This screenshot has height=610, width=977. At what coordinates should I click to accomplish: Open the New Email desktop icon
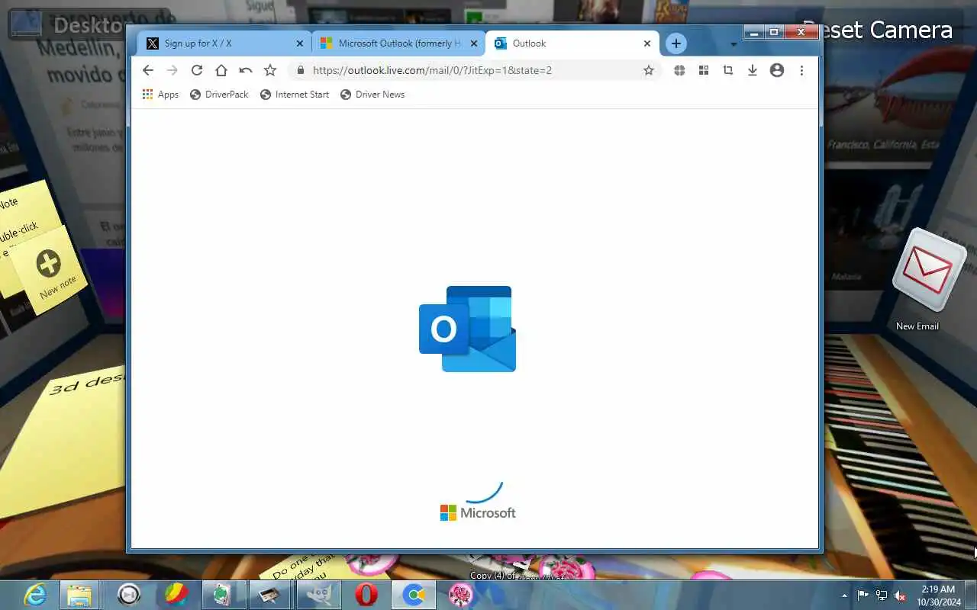click(928, 279)
